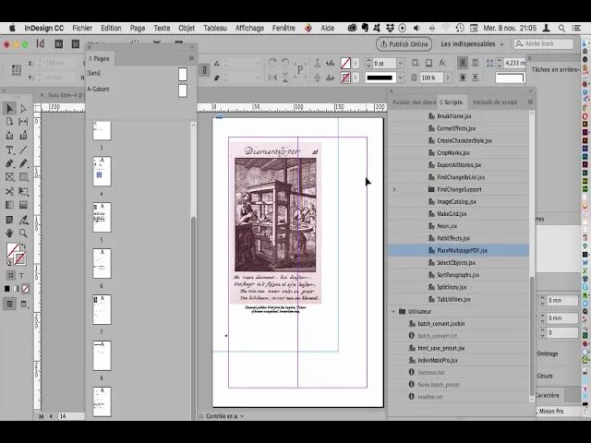
Task: Select the Selection (black arrow) tool
Action: (x=9, y=109)
